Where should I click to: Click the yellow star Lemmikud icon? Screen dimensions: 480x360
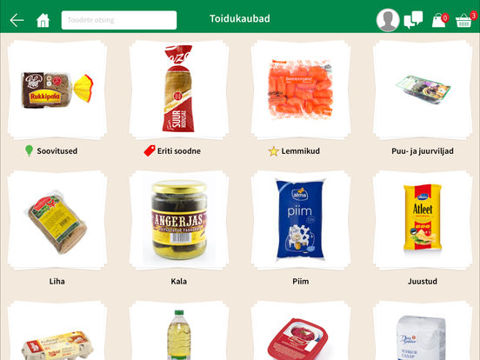coord(273,151)
